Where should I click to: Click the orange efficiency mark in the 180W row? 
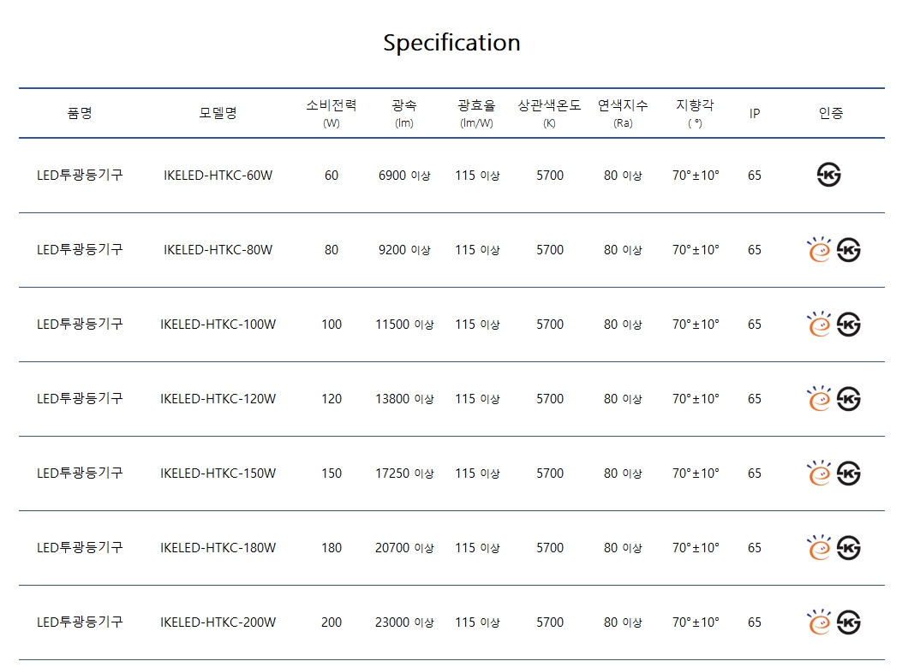(x=819, y=547)
